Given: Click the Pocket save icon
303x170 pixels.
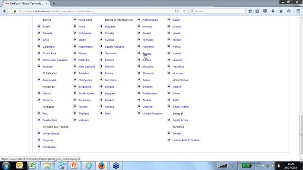Looking at the screenshot, I should pyautogui.click(x=265, y=11).
